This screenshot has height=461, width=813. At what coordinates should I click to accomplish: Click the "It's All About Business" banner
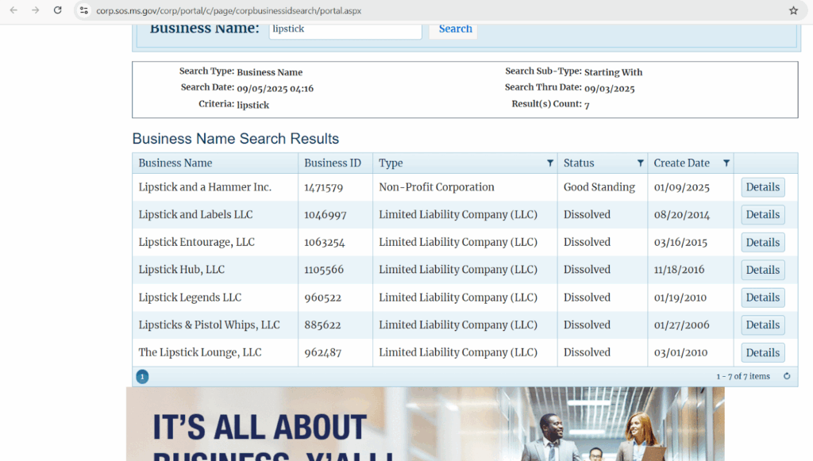click(x=425, y=425)
